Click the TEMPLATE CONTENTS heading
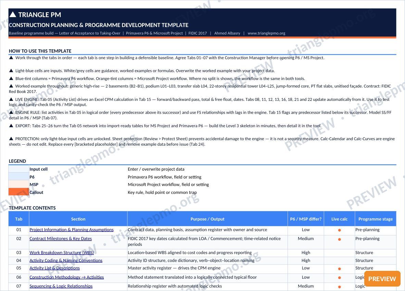The image size is (405, 291). click(x=32, y=208)
